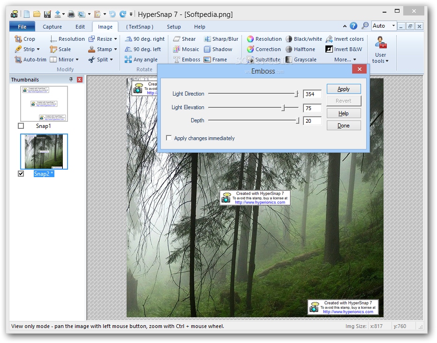This screenshot has height=343, width=437.
Task: Close the Thumbnails panel
Action: click(x=80, y=80)
